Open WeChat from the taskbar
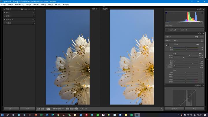The height and width of the screenshot is (117, 208). pos(70,115)
